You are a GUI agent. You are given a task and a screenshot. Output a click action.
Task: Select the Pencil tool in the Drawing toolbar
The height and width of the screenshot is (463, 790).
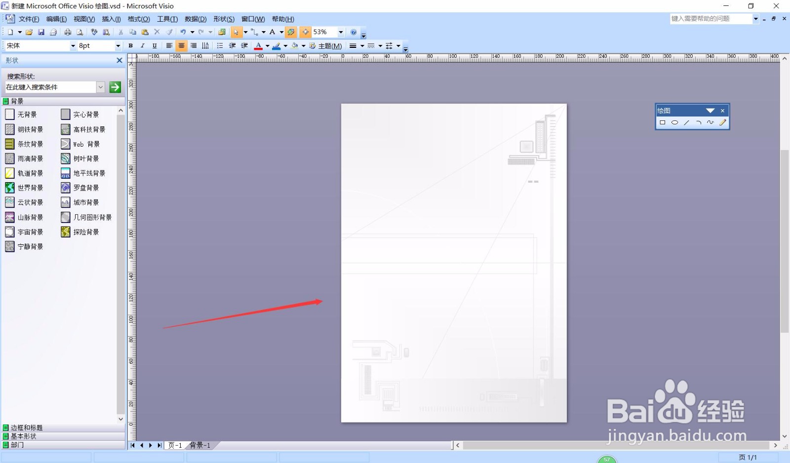pyautogui.click(x=723, y=122)
